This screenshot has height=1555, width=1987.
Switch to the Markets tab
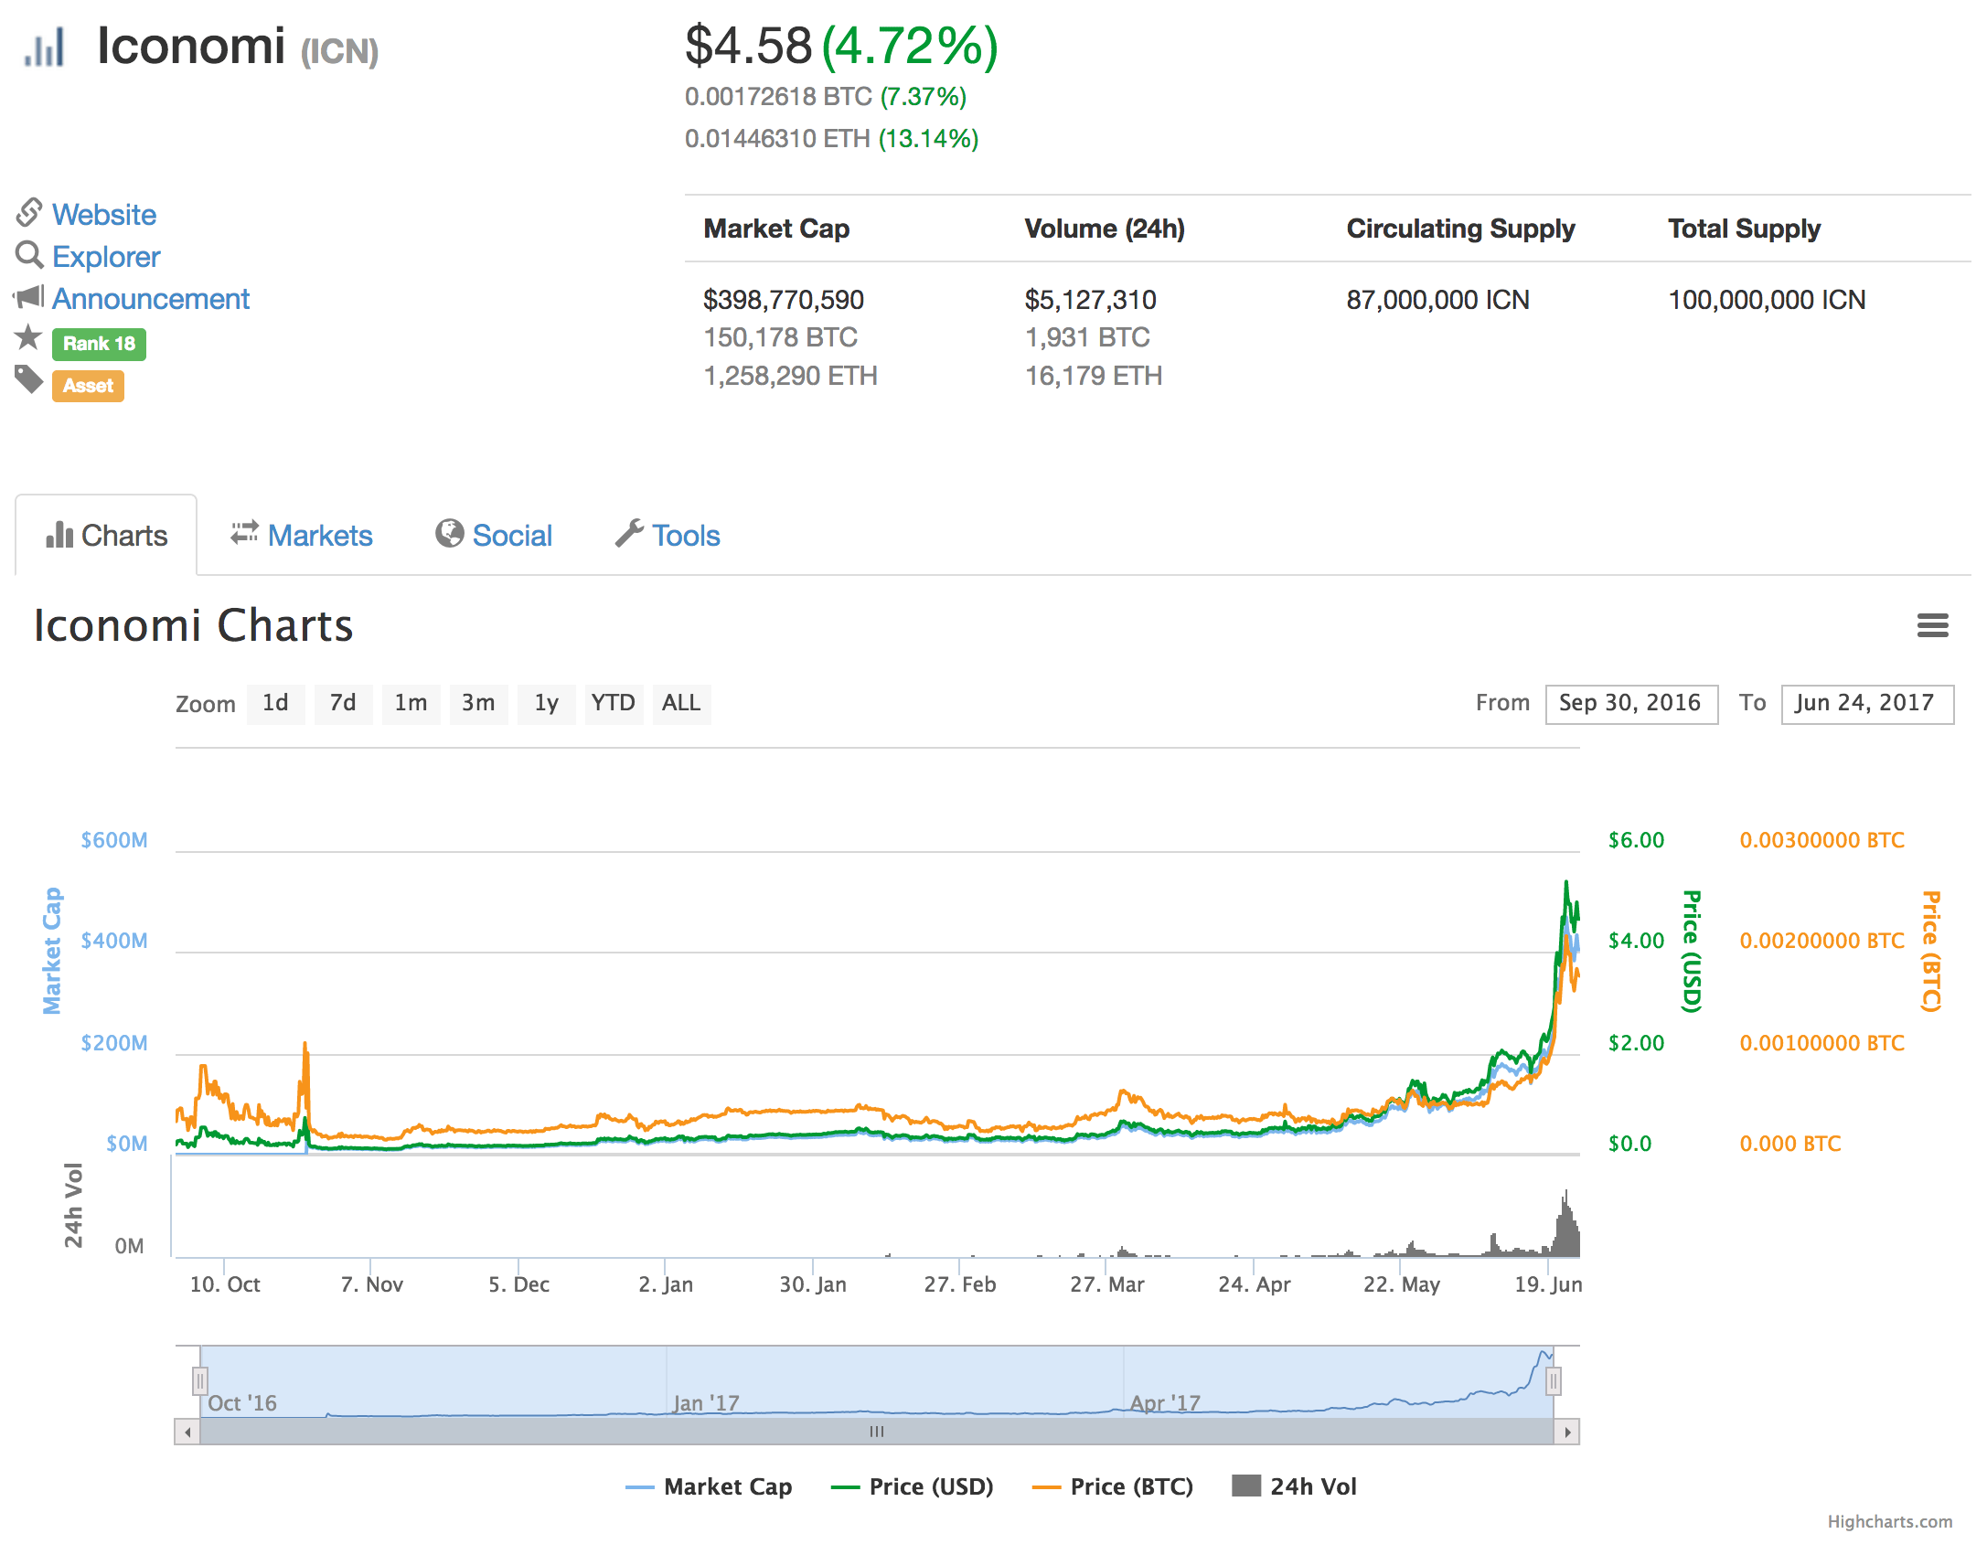(x=319, y=536)
